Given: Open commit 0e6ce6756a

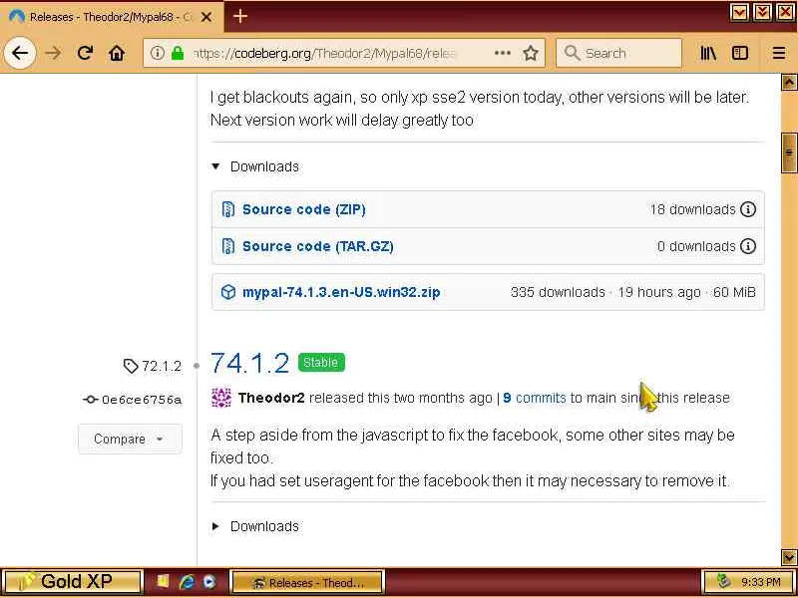Looking at the screenshot, I should [x=133, y=400].
